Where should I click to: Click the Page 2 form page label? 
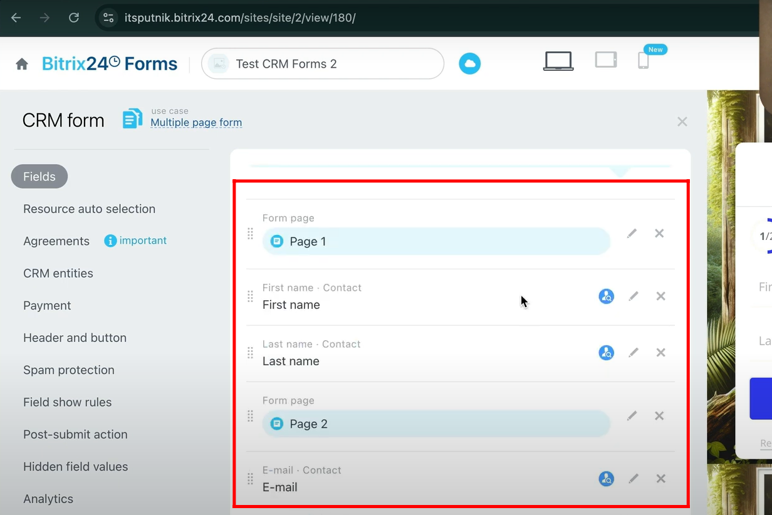436,424
